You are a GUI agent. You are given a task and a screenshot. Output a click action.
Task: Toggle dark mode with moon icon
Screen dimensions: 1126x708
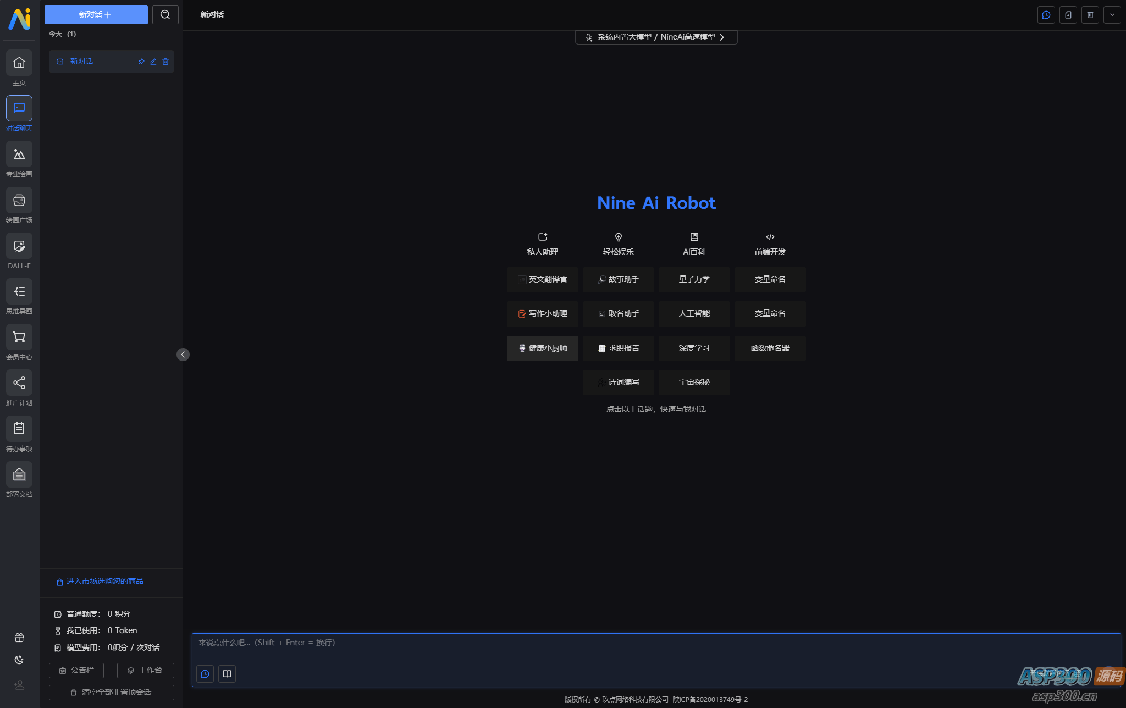pos(19,659)
